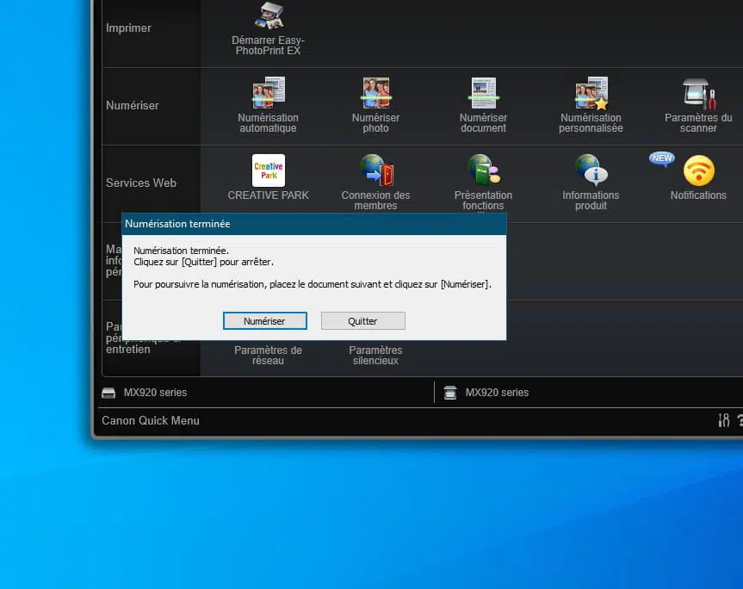This screenshot has width=743, height=589.
Task: Open Paramètres silencieux
Action: 375,355
